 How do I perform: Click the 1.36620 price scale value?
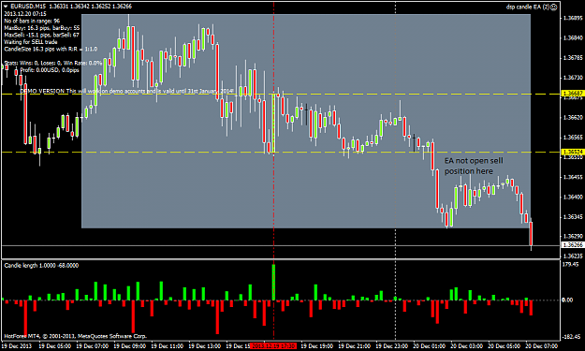coord(573,118)
